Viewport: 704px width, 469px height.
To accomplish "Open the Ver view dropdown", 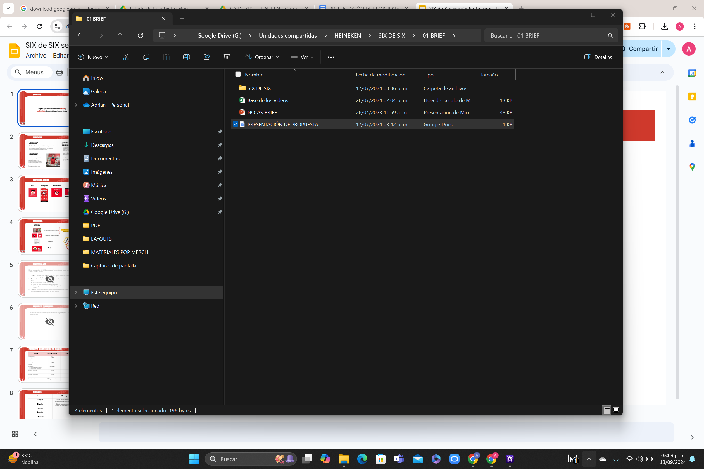I will click(302, 57).
